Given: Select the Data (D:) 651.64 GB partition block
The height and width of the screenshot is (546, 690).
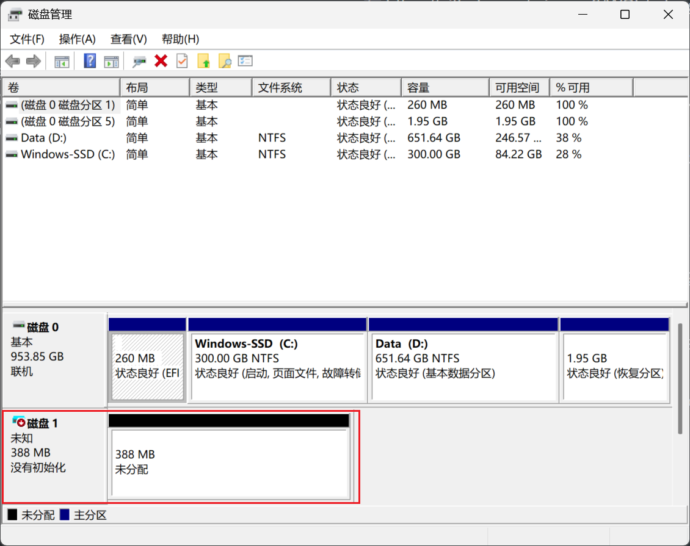Looking at the screenshot, I should [463, 366].
